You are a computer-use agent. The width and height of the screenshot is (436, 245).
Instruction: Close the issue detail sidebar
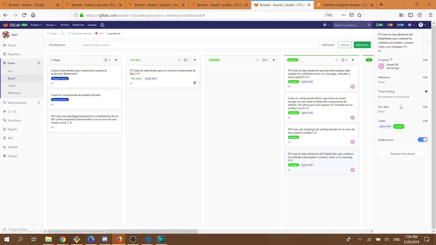pos(427,40)
